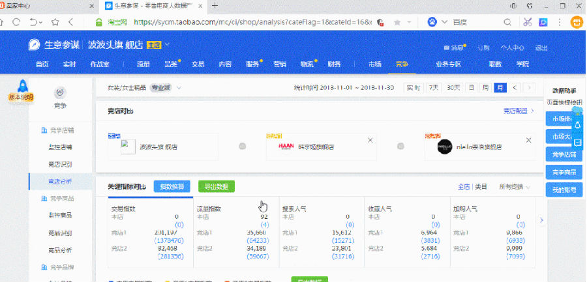The image size is (587, 282).
Task: Select 监控店铺 in the left sidebar
Action: (x=61, y=147)
